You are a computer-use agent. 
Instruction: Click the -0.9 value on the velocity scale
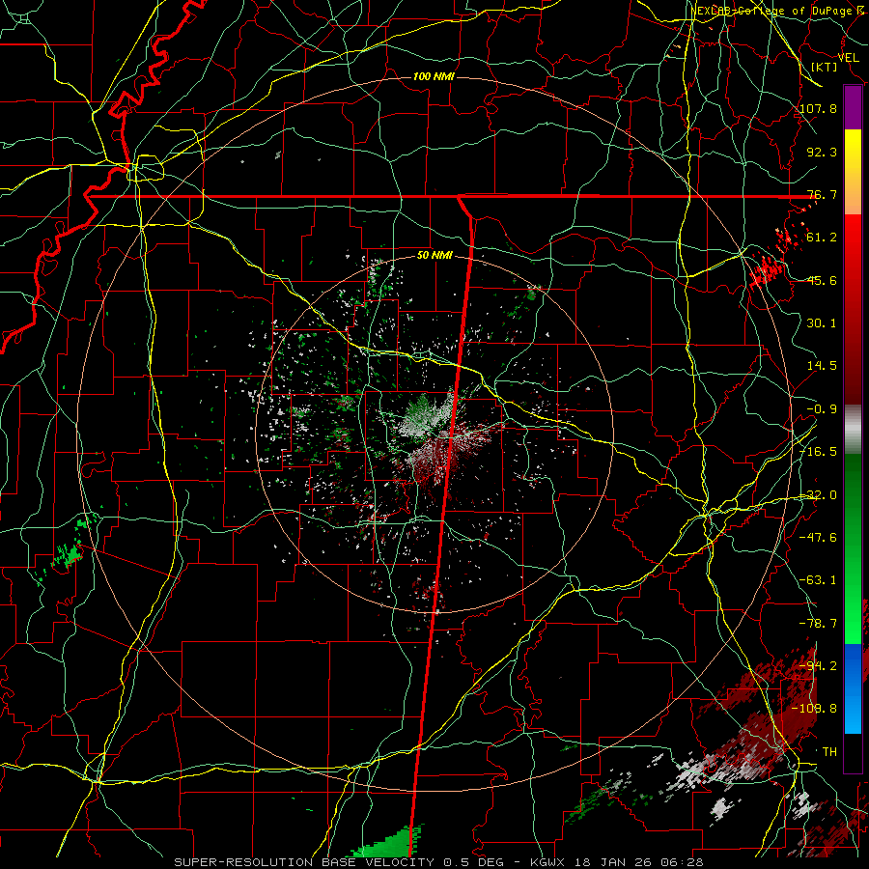point(822,409)
